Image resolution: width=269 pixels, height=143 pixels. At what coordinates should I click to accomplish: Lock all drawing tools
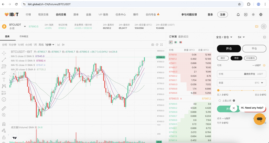[x=4, y=137]
